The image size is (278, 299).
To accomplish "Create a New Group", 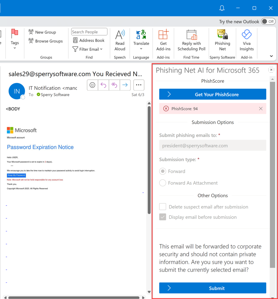I will (42, 32).
